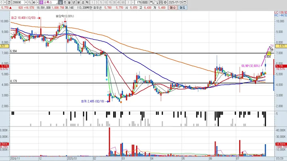
Task: Click the current price 5,770 in header
Action: [x=5, y=8]
